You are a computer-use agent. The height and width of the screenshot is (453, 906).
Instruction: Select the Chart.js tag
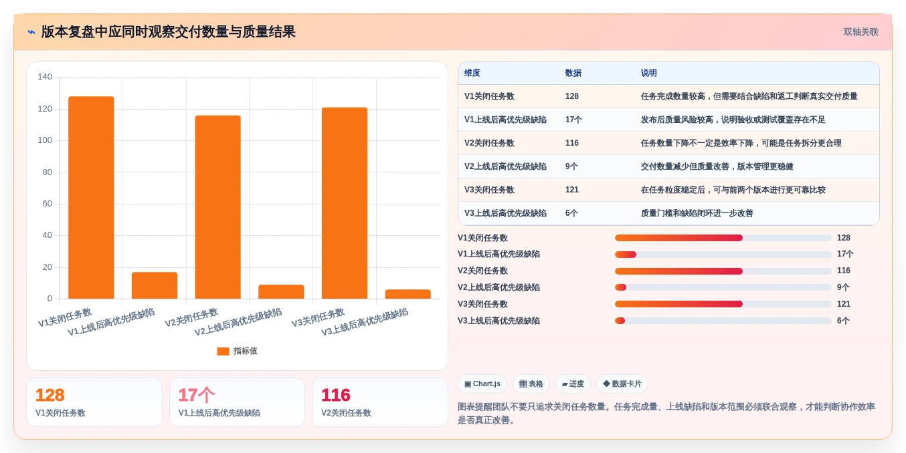click(482, 384)
